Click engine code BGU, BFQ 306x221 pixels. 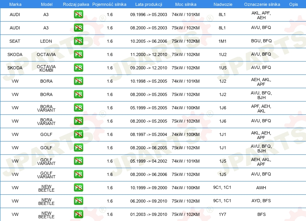click(x=261, y=41)
